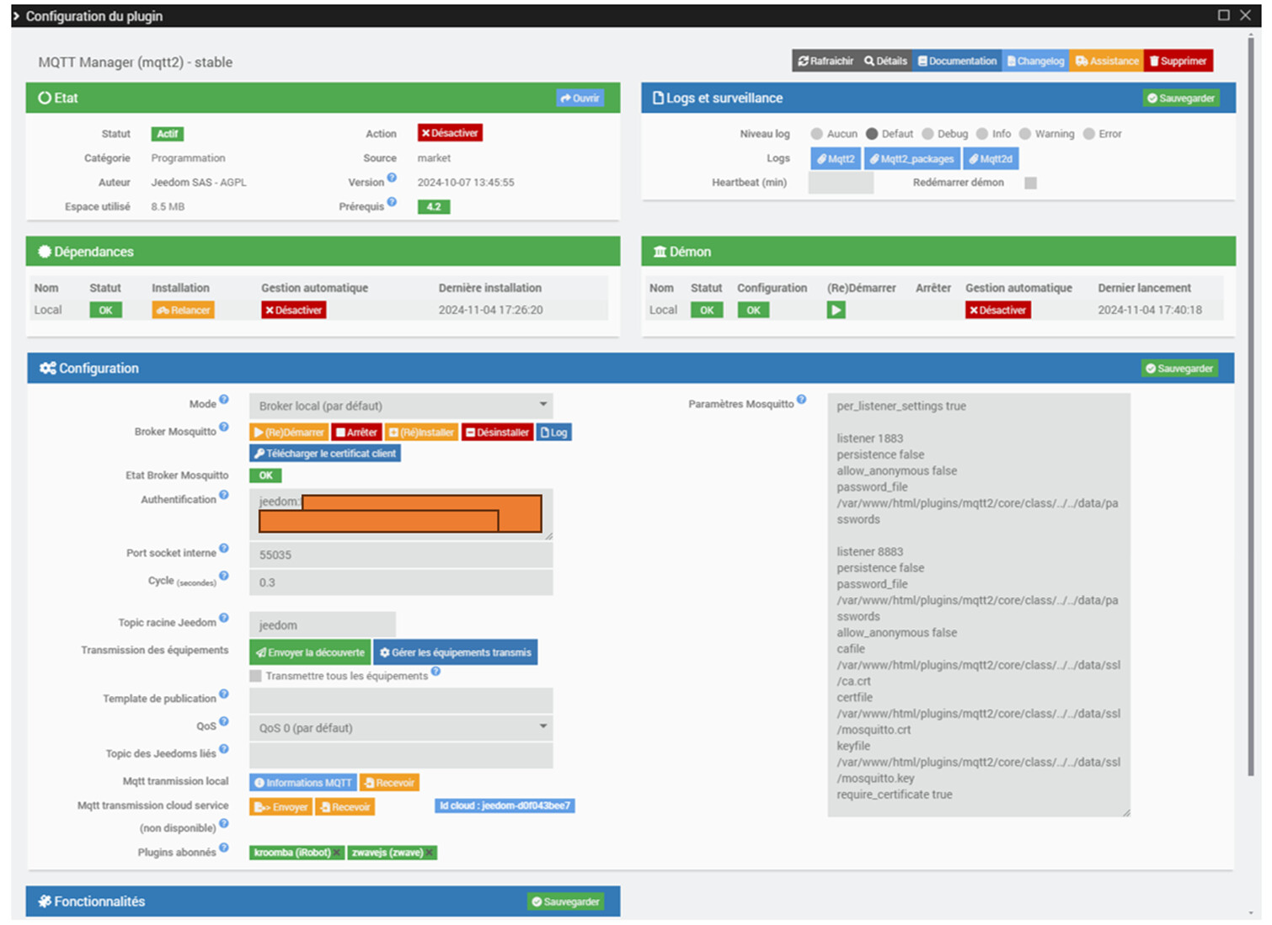Open the Mode broker dropdown
The height and width of the screenshot is (925, 1272).
(x=401, y=406)
